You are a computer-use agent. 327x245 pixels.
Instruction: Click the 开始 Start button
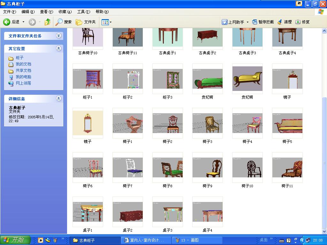pyautogui.click(x=15, y=240)
